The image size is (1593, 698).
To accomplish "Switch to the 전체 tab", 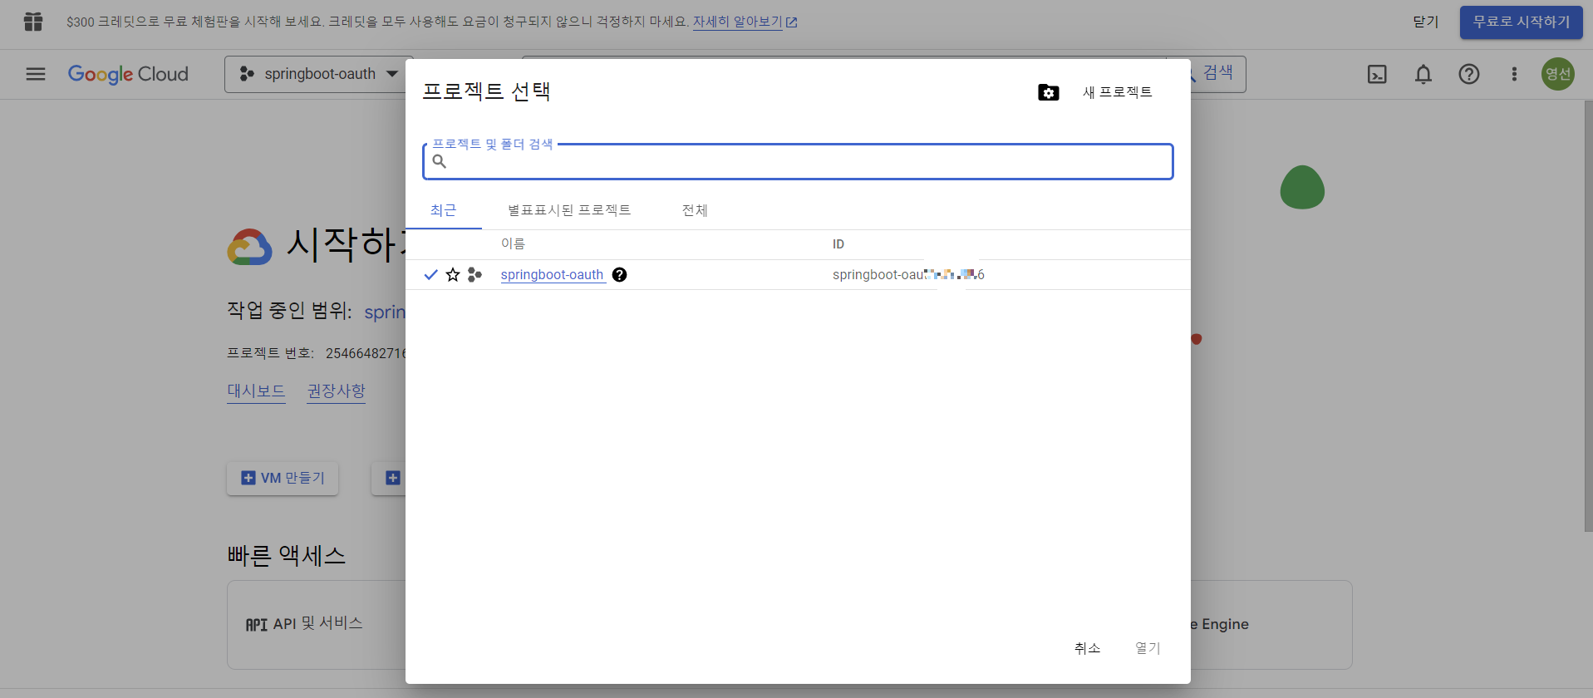I will point(695,210).
